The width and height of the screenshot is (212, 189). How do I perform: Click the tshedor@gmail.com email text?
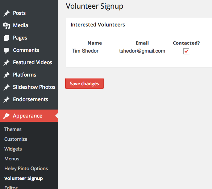[x=142, y=51]
